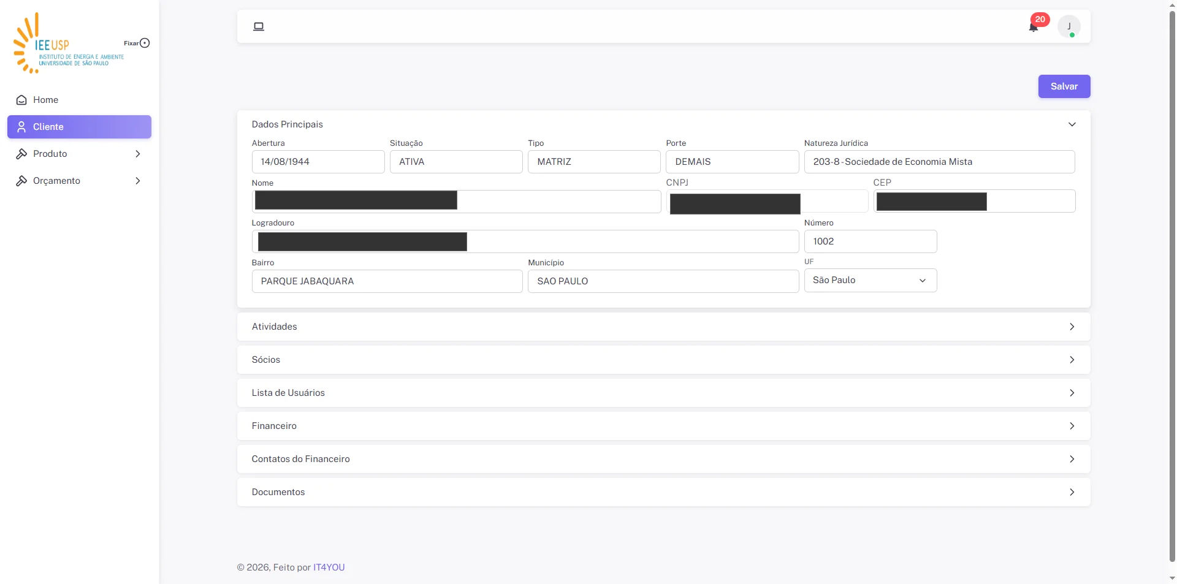Click the Porte field showing DEMAIS
1177x584 pixels.
[733, 162]
